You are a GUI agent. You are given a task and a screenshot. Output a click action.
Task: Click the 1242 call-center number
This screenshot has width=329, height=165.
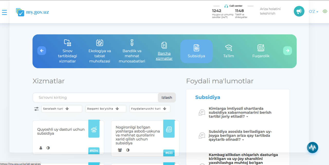pos(216,11)
